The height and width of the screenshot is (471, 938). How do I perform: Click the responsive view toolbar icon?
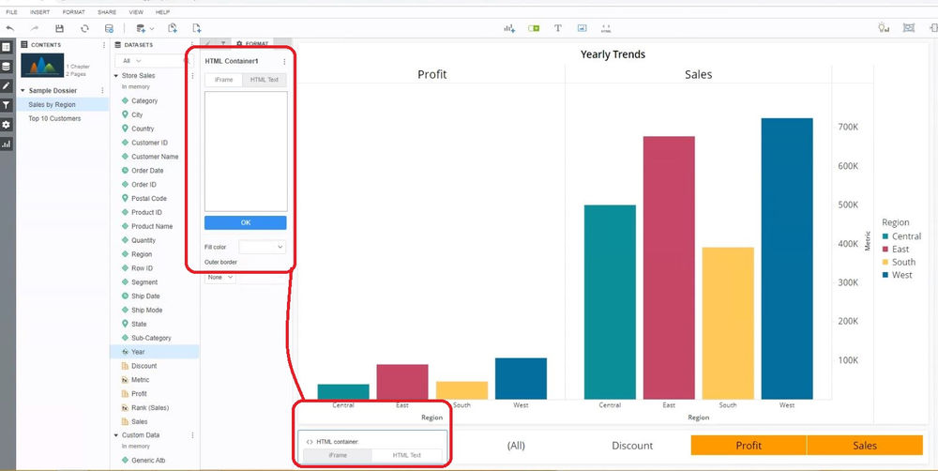coord(909,27)
